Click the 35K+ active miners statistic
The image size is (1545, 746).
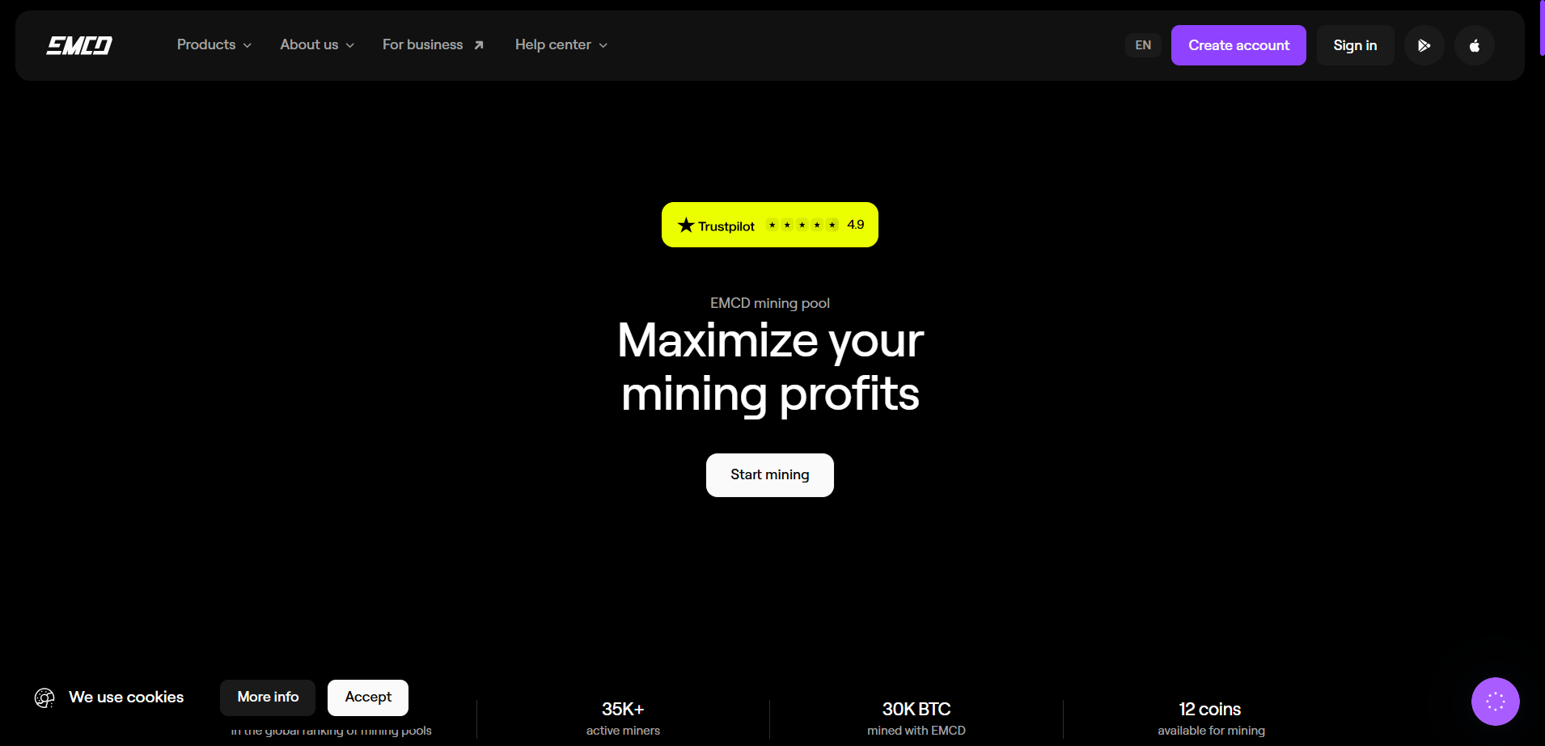pos(623,718)
